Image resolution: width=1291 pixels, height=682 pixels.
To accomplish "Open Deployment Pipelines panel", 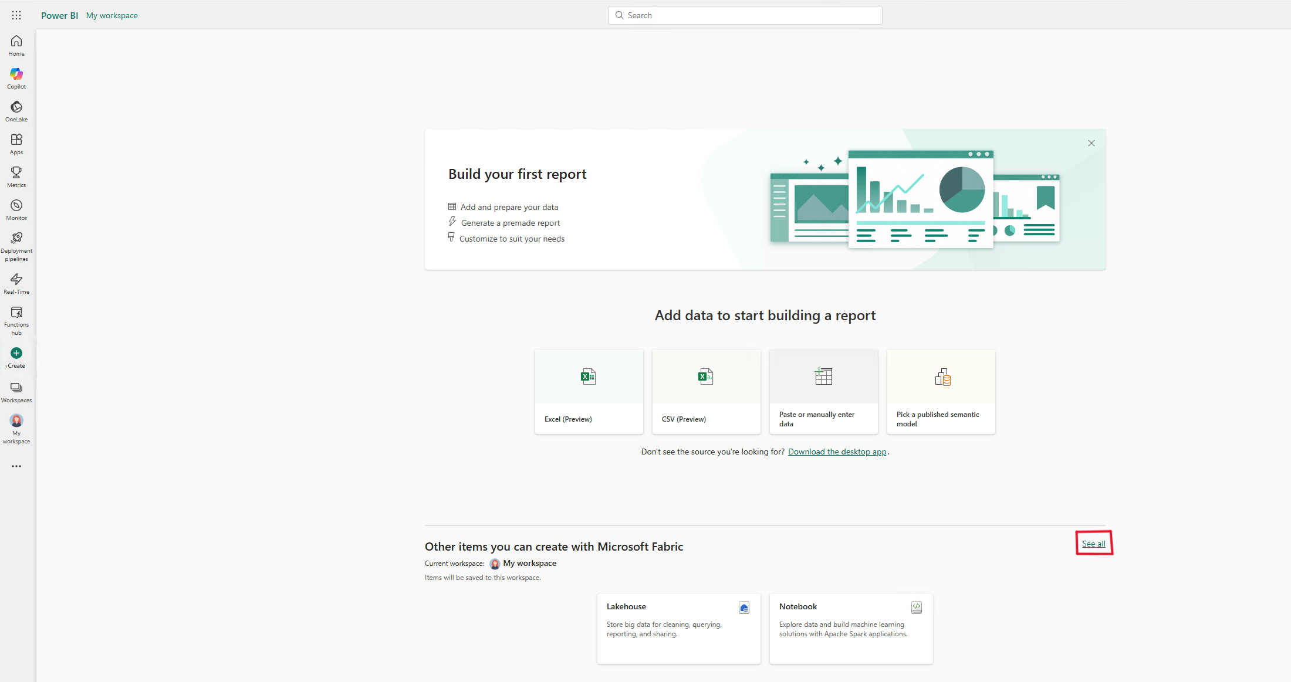I will tap(16, 247).
